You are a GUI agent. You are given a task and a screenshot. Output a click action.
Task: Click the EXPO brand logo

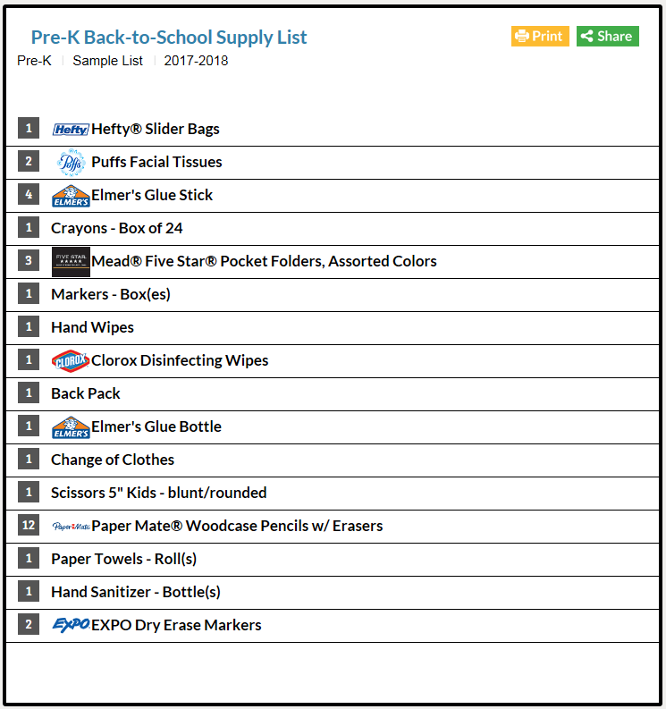(71, 625)
